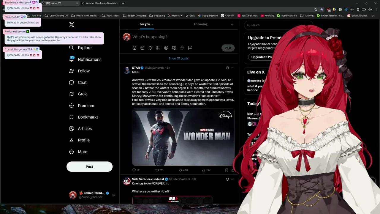The image size is (380, 214).
Task: Open Side Scrollers Podcast profile link
Action: (x=148, y=179)
